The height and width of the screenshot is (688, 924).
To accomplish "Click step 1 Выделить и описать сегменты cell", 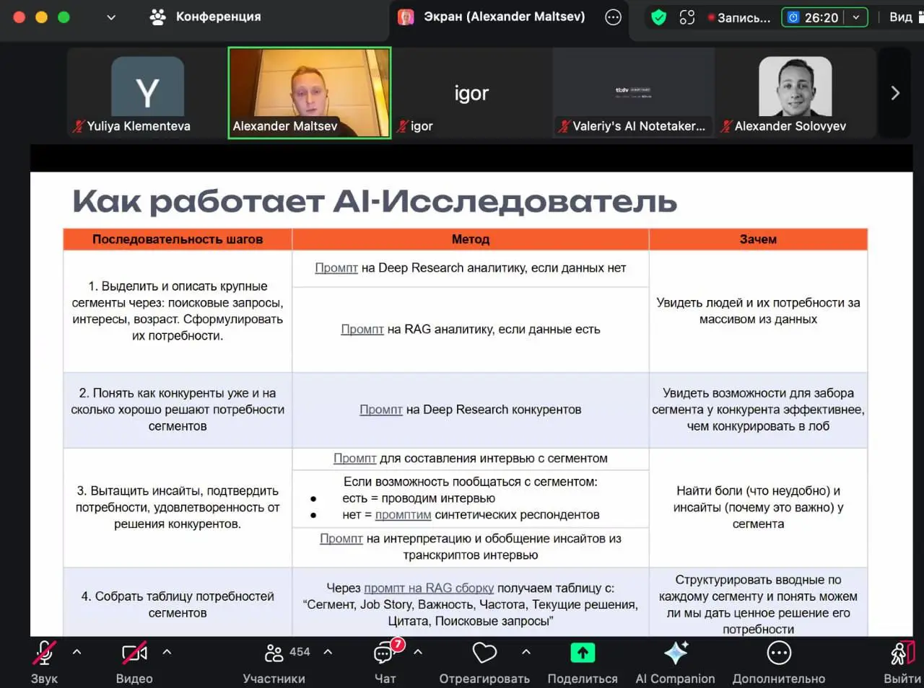I will 178,311.
